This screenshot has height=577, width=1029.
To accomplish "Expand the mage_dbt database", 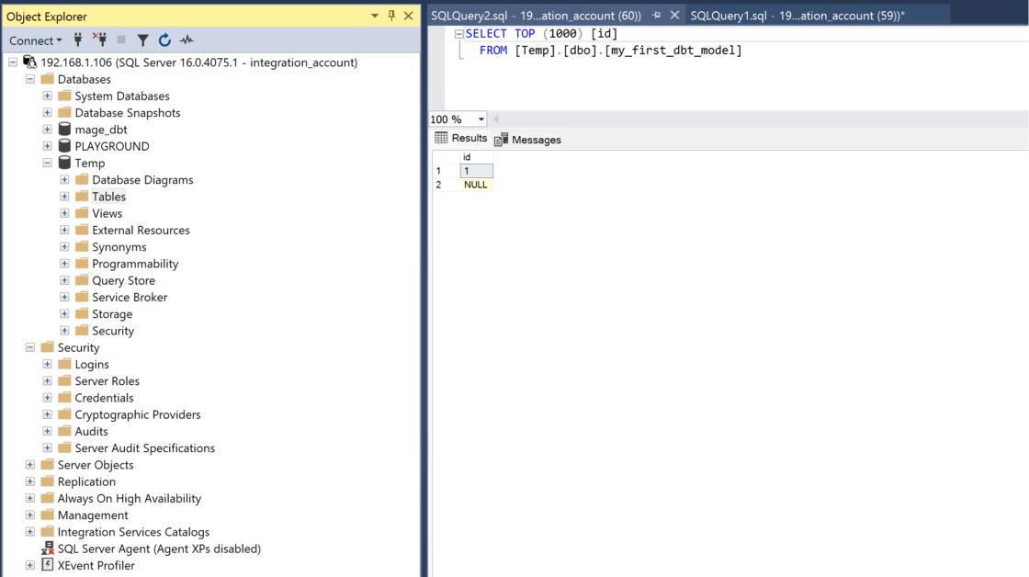I will [47, 130].
